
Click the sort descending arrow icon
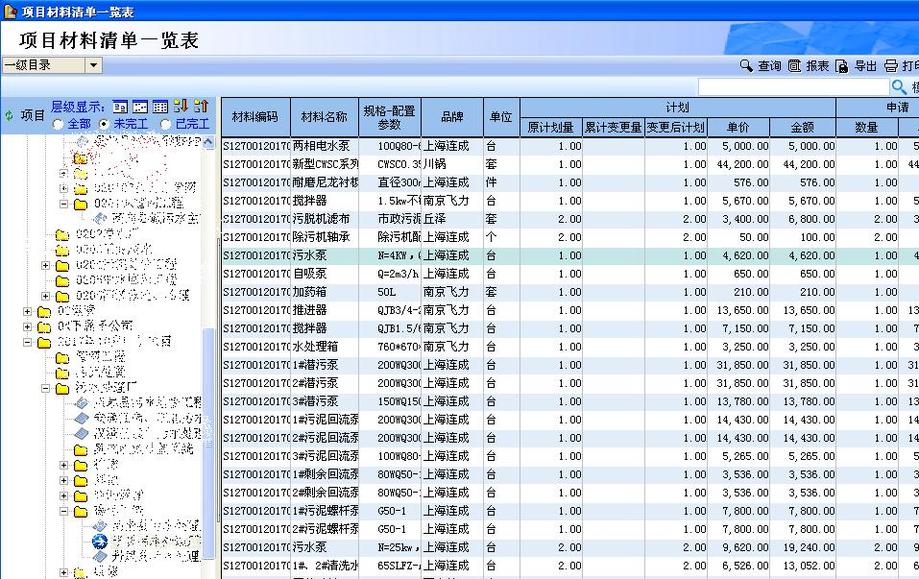coord(181,107)
